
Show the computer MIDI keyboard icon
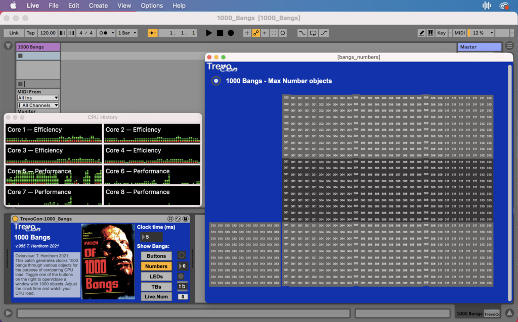430,33
